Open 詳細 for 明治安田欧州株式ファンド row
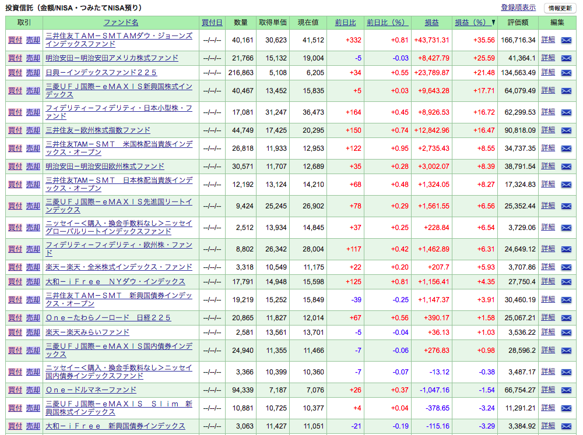The width and height of the screenshot is (583, 435). coord(548,166)
